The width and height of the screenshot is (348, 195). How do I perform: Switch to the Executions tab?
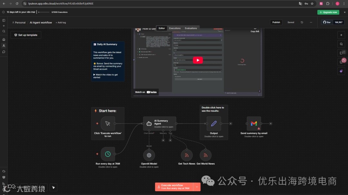click(175, 28)
